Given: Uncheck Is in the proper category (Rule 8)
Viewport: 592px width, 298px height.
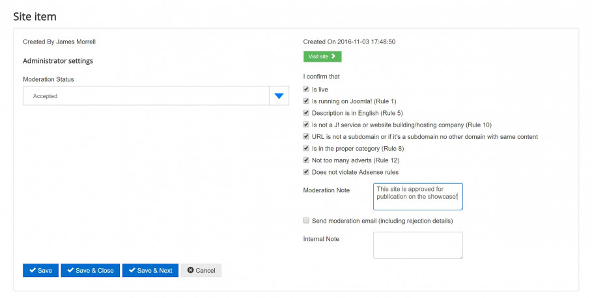Looking at the screenshot, I should [306, 148].
